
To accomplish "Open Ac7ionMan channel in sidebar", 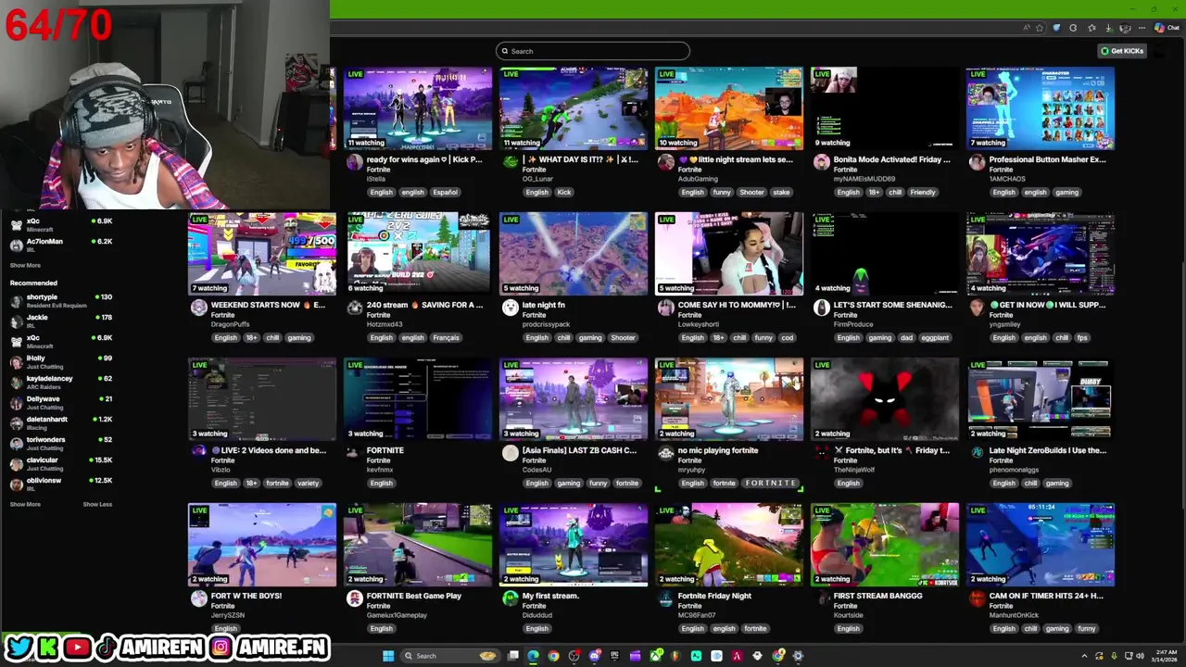I will click(61, 245).
